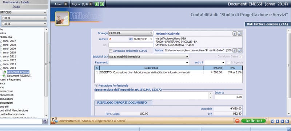
Task: Toggle the Contributo Cassa checkbox
Action: (241, 56)
